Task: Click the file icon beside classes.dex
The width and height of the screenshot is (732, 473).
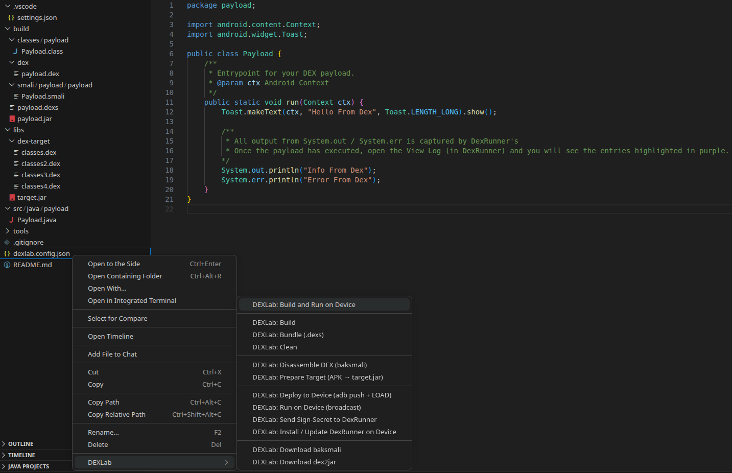Action: pyautogui.click(x=16, y=152)
